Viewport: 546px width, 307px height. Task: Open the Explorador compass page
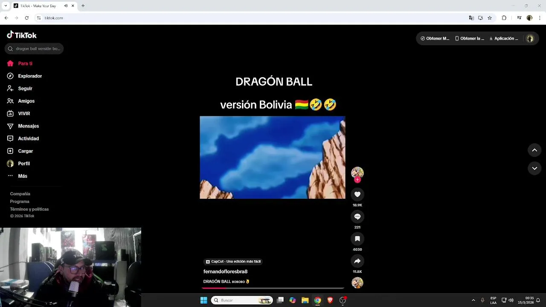[24, 76]
